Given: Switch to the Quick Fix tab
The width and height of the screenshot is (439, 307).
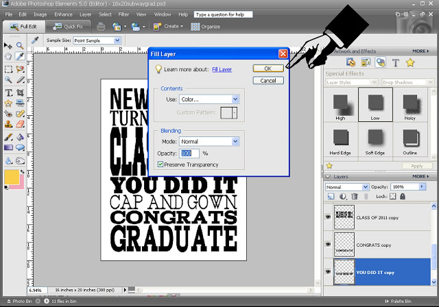Looking at the screenshot, I should tap(69, 27).
